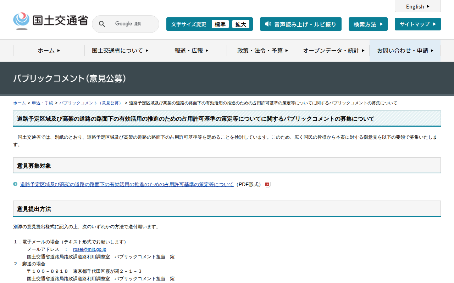Set text size to 標準
Image resolution: width=454 pixels, height=283 pixels.
click(220, 24)
